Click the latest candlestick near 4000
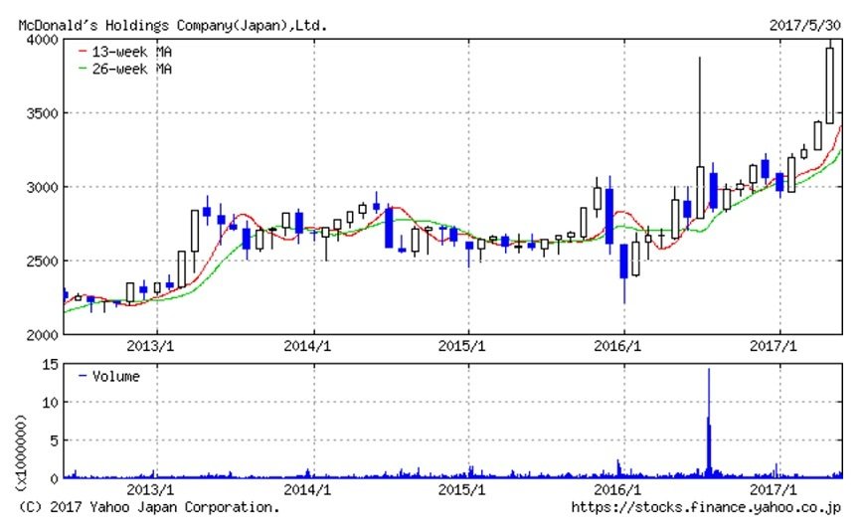 coord(830,86)
